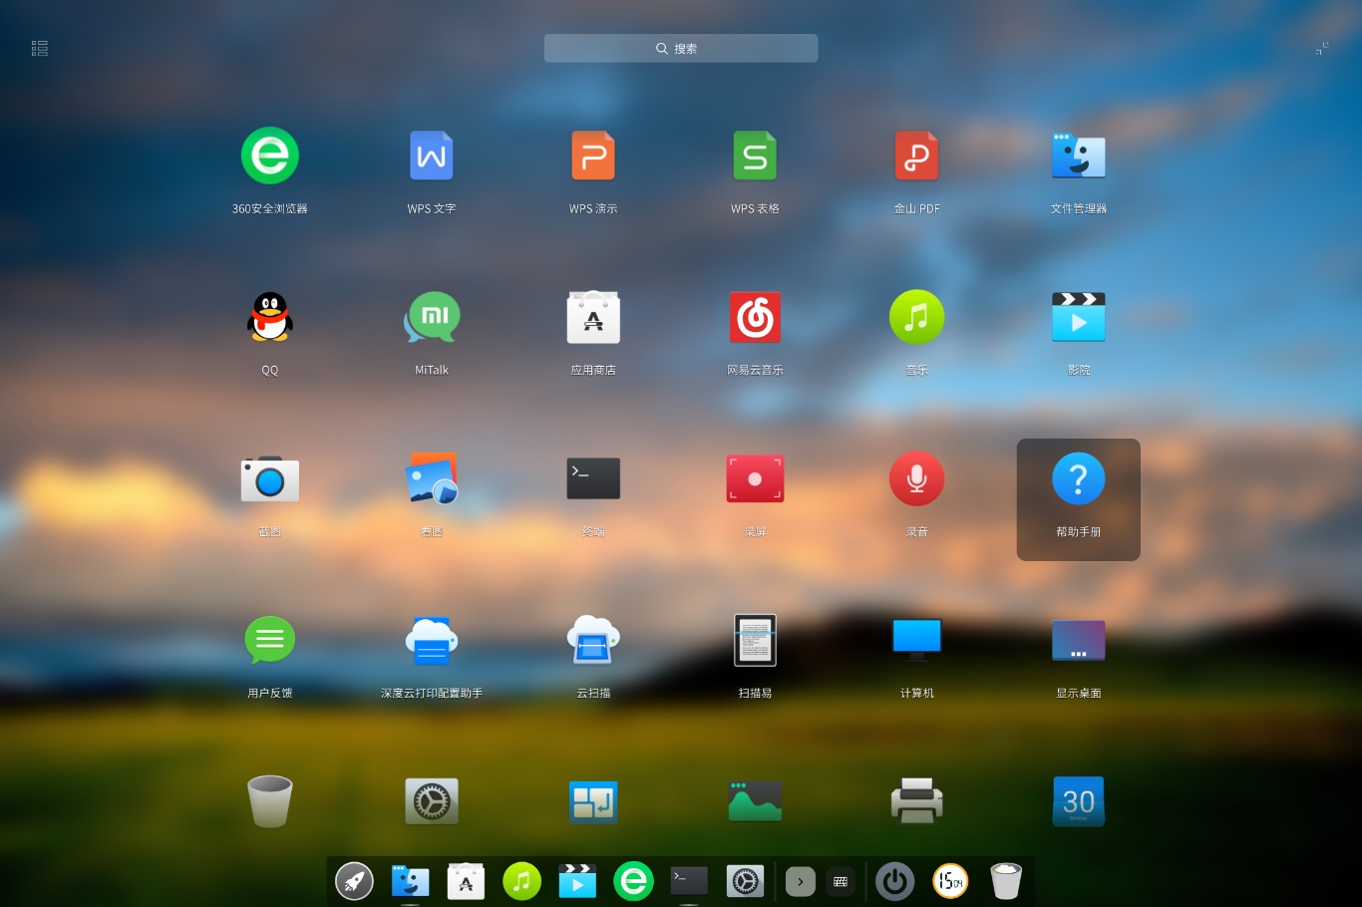This screenshot has height=907, width=1362.
Task: Open 深度云打印配置助手
Action: pos(432,640)
